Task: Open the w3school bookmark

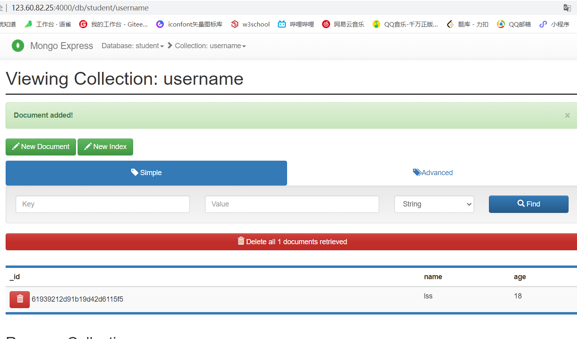Action: coord(250,24)
